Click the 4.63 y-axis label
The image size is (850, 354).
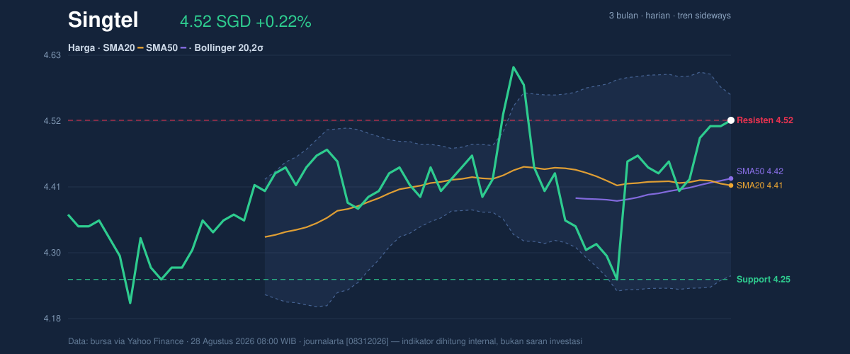(x=53, y=55)
